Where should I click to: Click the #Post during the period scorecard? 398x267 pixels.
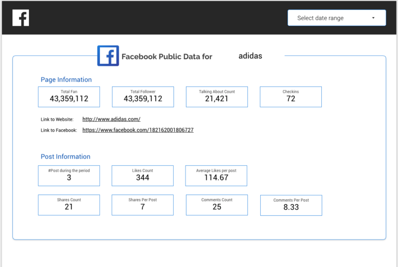click(69, 176)
